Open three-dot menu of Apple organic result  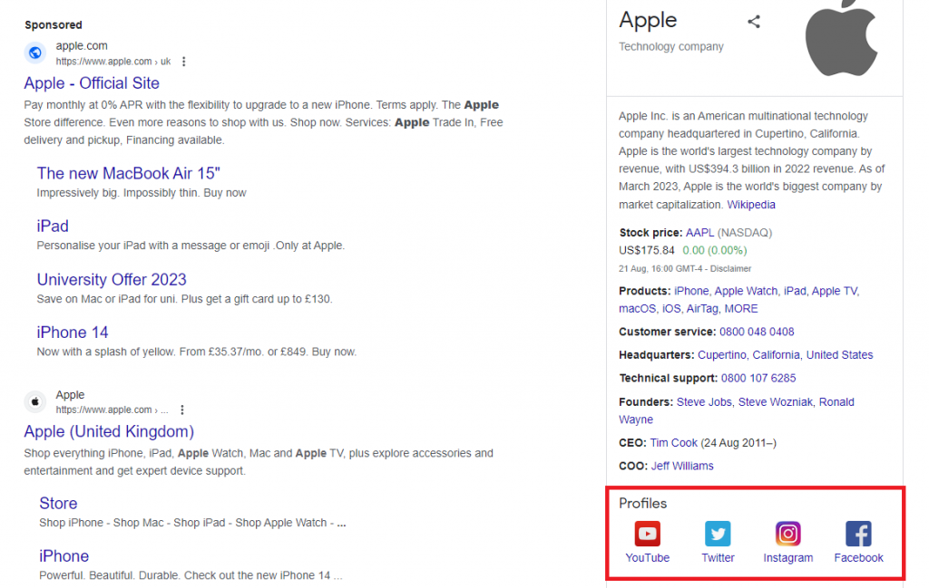[x=182, y=410]
